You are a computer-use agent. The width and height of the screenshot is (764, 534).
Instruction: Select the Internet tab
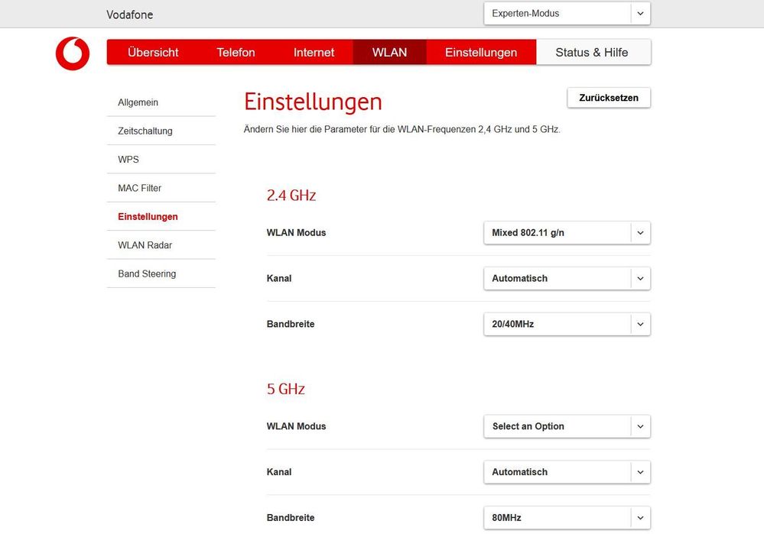pyautogui.click(x=314, y=52)
